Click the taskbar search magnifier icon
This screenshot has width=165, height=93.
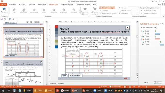click(x=9, y=91)
